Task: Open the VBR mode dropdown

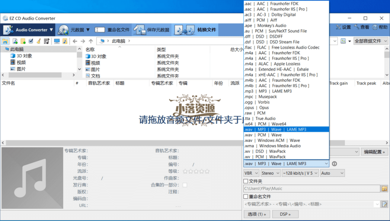Action: click(x=251, y=173)
